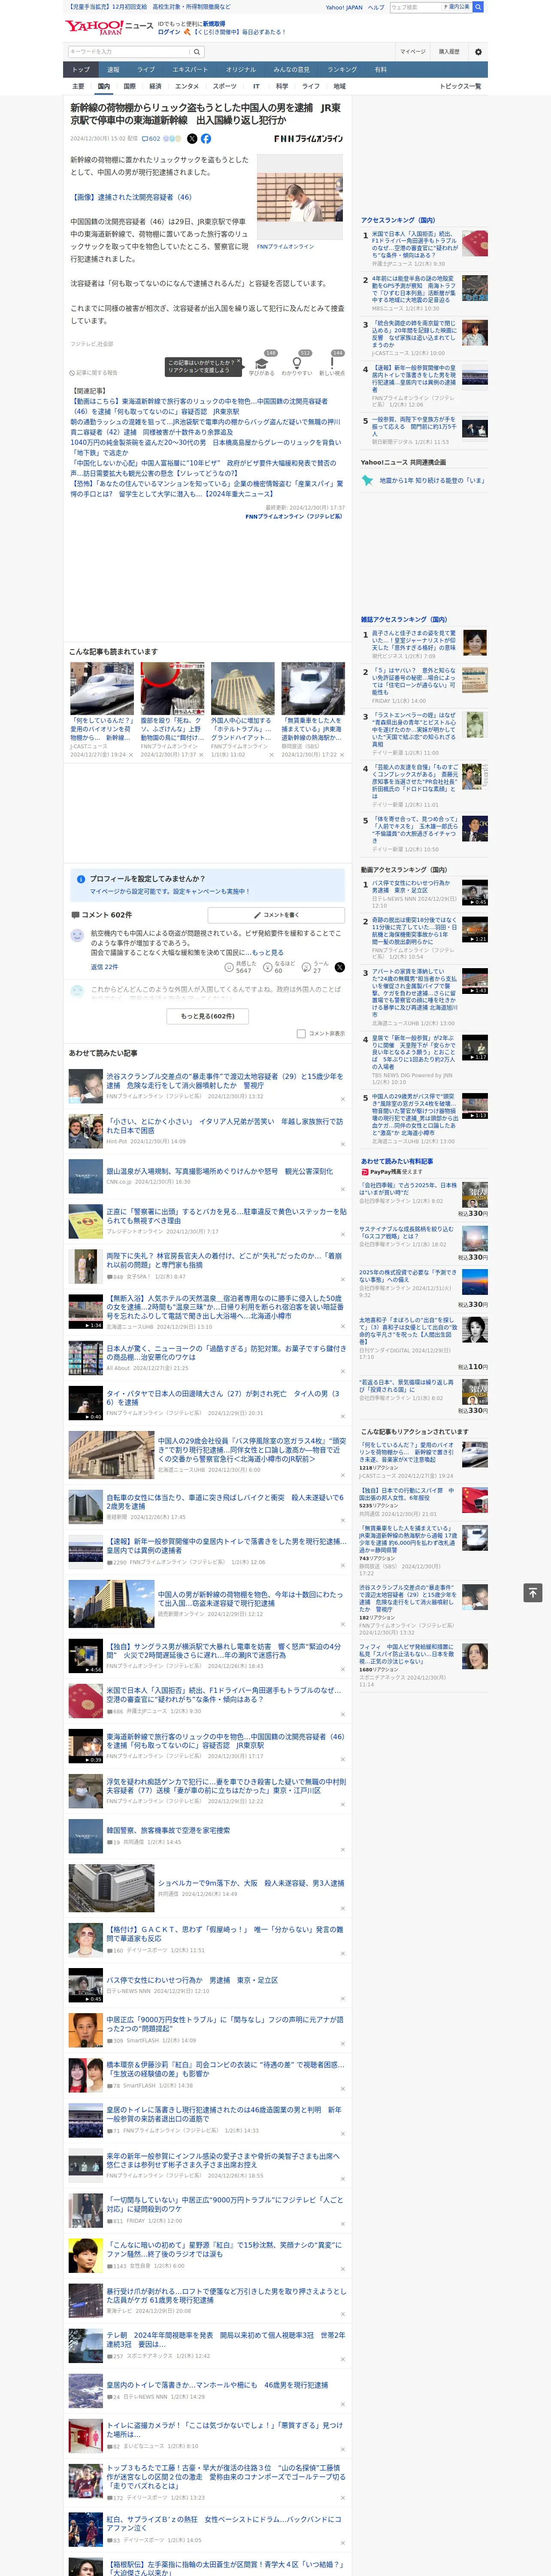Open article 渋谷スクランブル交差点の暴走事件
551x2576 pixels.
click(224, 1080)
